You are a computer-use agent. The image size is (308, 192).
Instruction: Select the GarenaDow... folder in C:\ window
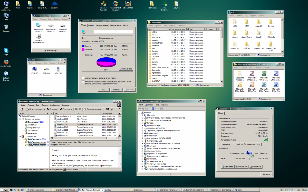[x=247, y=34]
